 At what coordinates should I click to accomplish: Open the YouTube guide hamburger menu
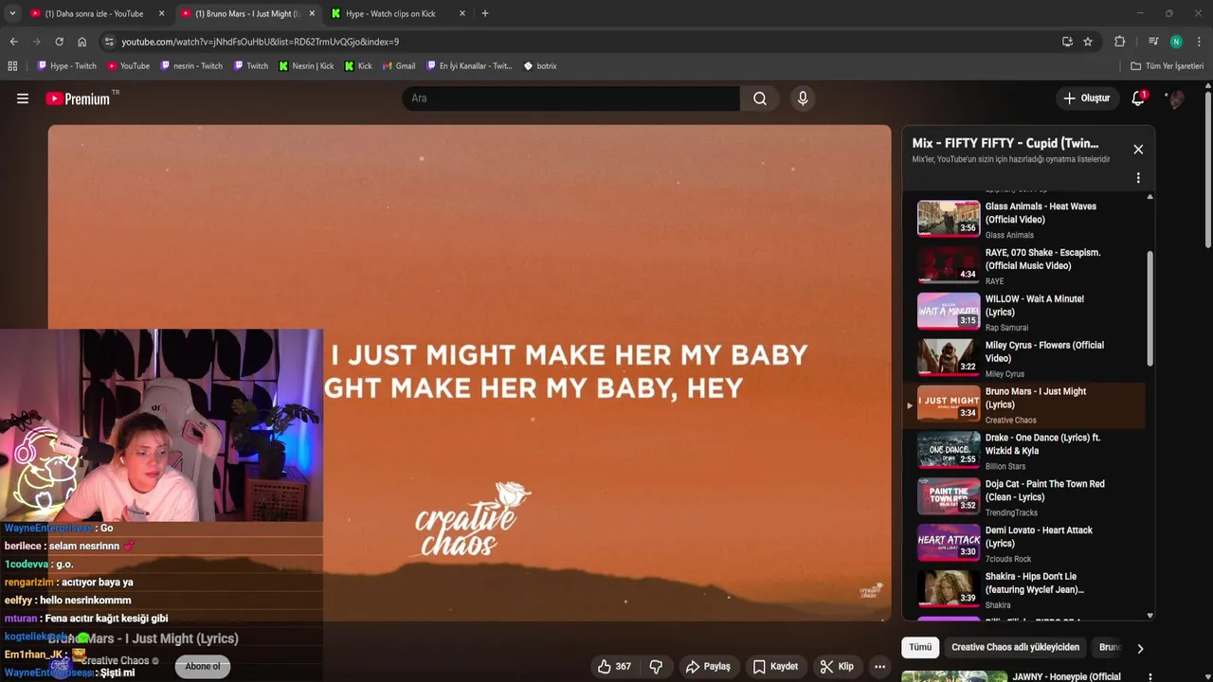coord(23,99)
